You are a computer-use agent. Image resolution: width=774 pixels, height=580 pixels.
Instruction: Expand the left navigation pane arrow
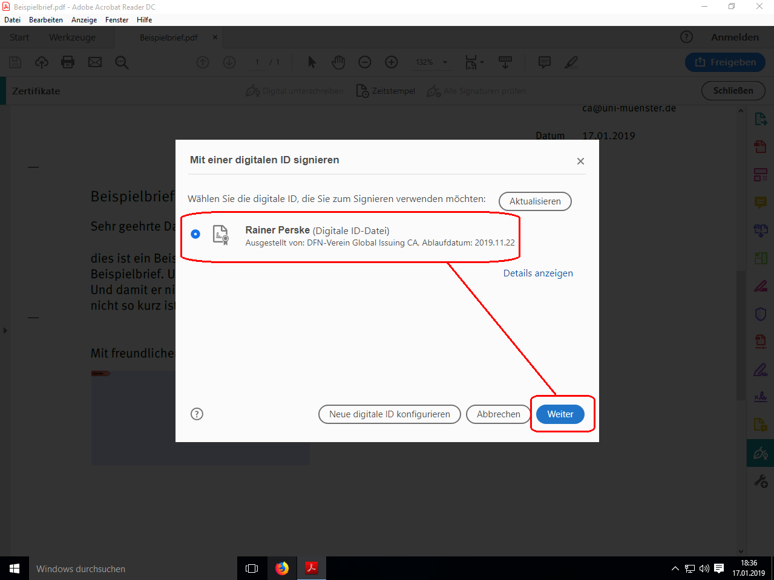[5, 330]
